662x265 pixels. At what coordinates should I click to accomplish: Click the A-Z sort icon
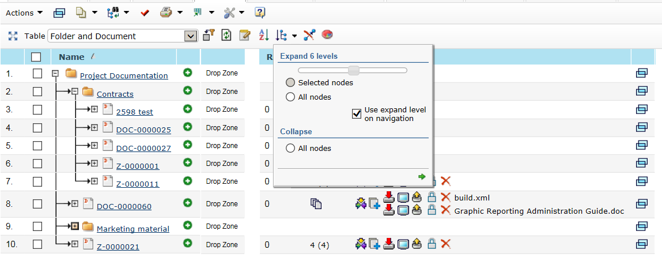coord(263,36)
